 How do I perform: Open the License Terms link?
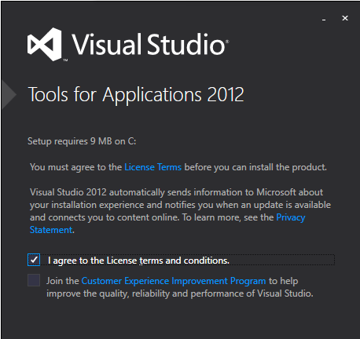pos(152,167)
